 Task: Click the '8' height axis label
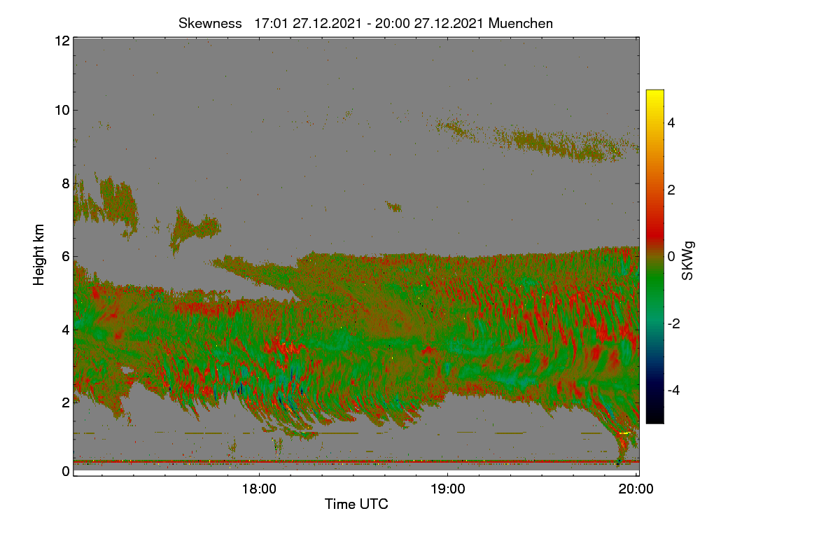66,183
